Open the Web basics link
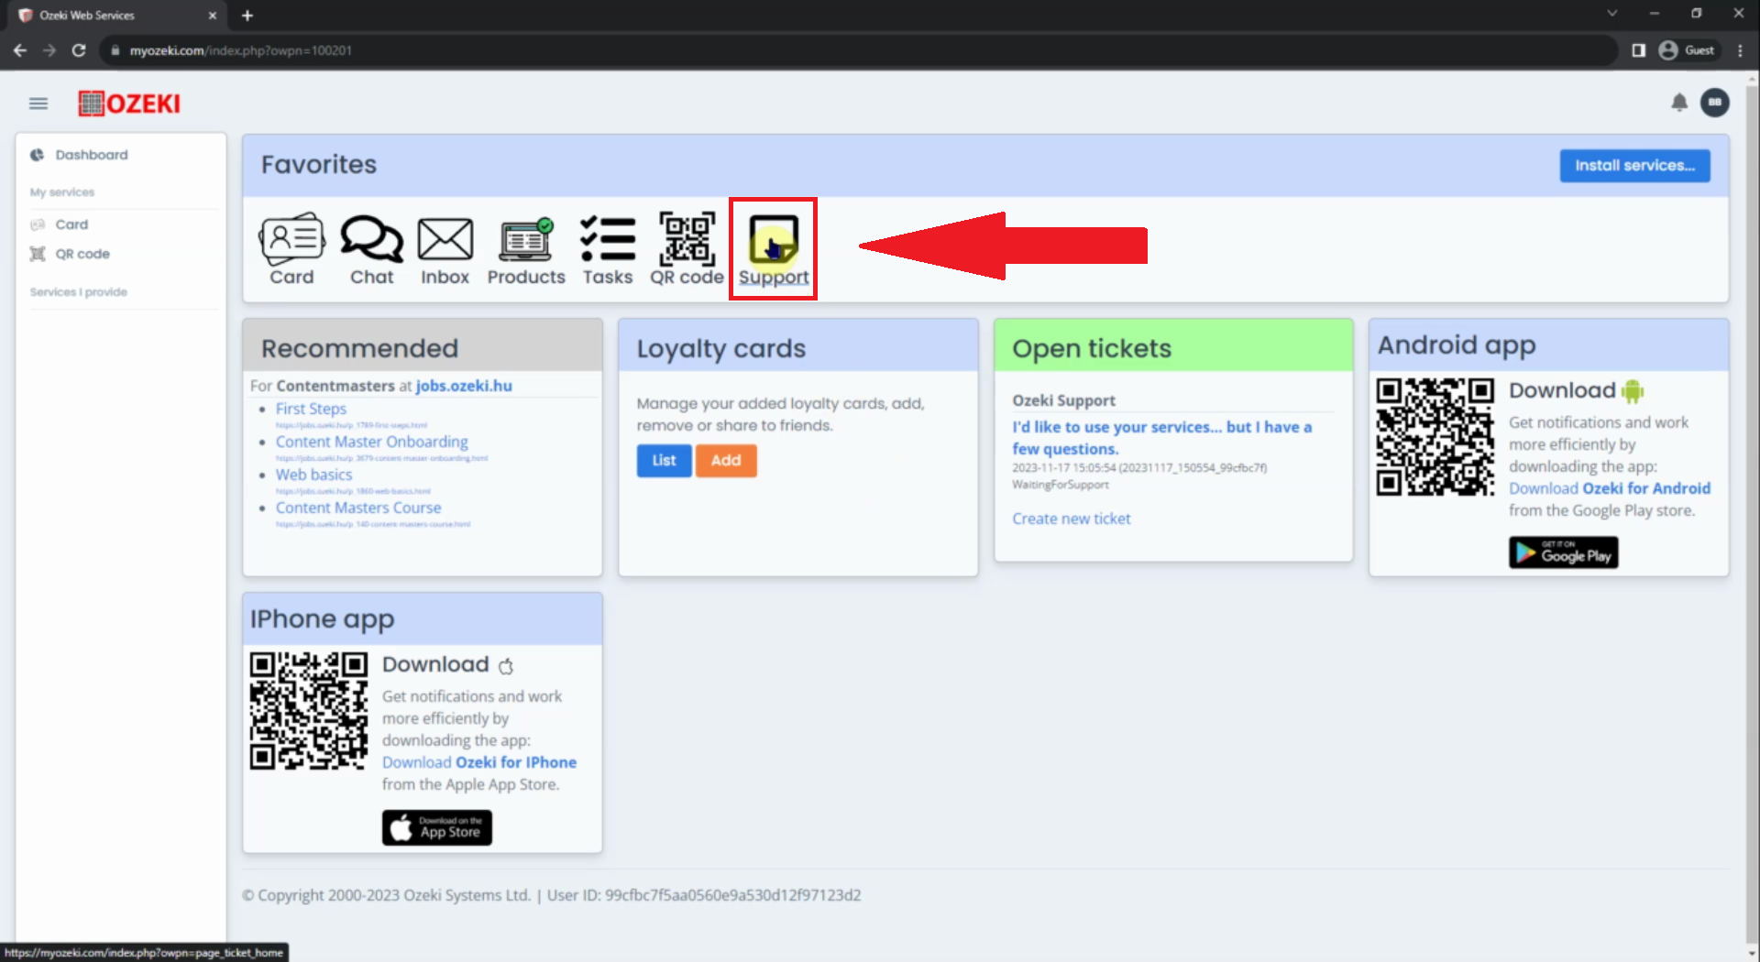The height and width of the screenshot is (962, 1760). pyautogui.click(x=313, y=475)
